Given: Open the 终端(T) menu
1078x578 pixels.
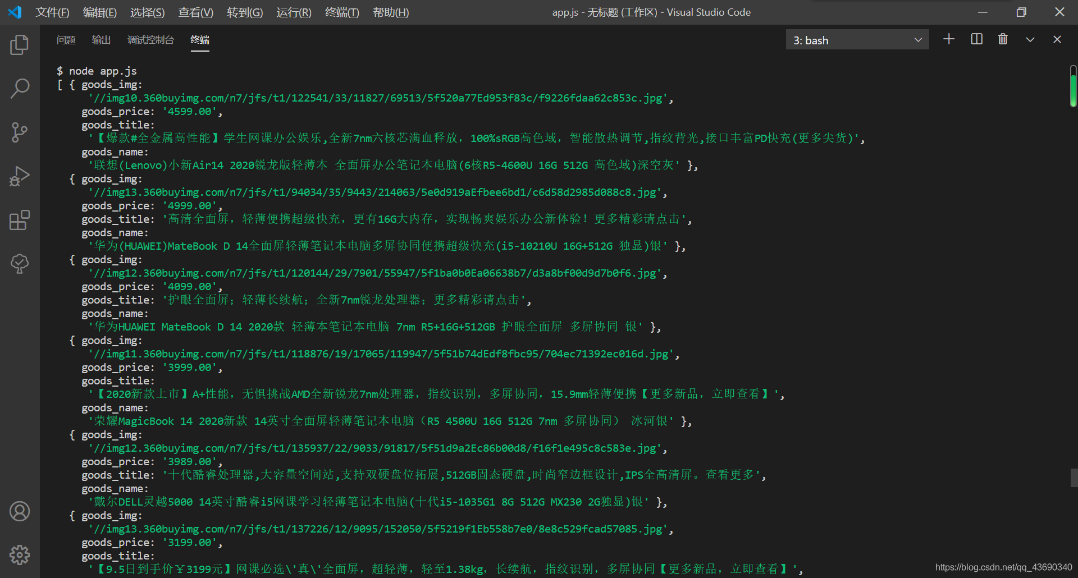Looking at the screenshot, I should coord(342,12).
